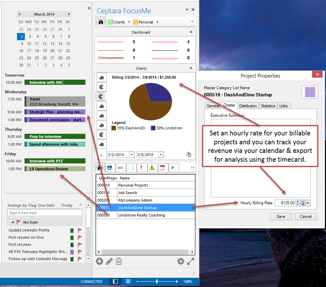
Task: Open the Personal dropdown arrow
Action: click(157, 22)
